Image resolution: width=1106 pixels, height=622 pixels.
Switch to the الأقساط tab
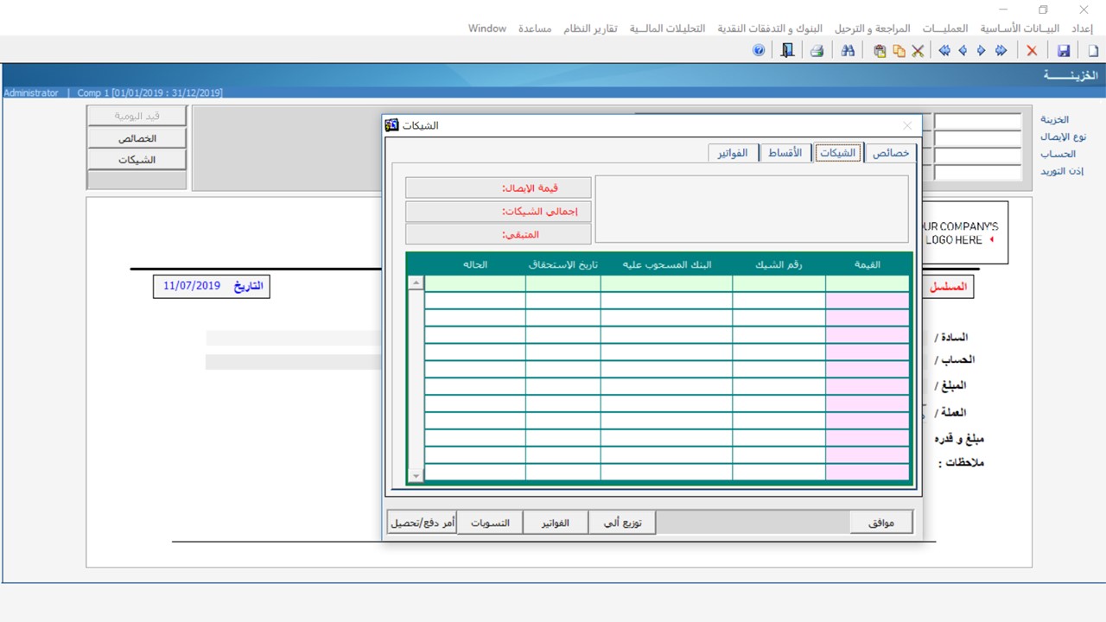point(785,153)
